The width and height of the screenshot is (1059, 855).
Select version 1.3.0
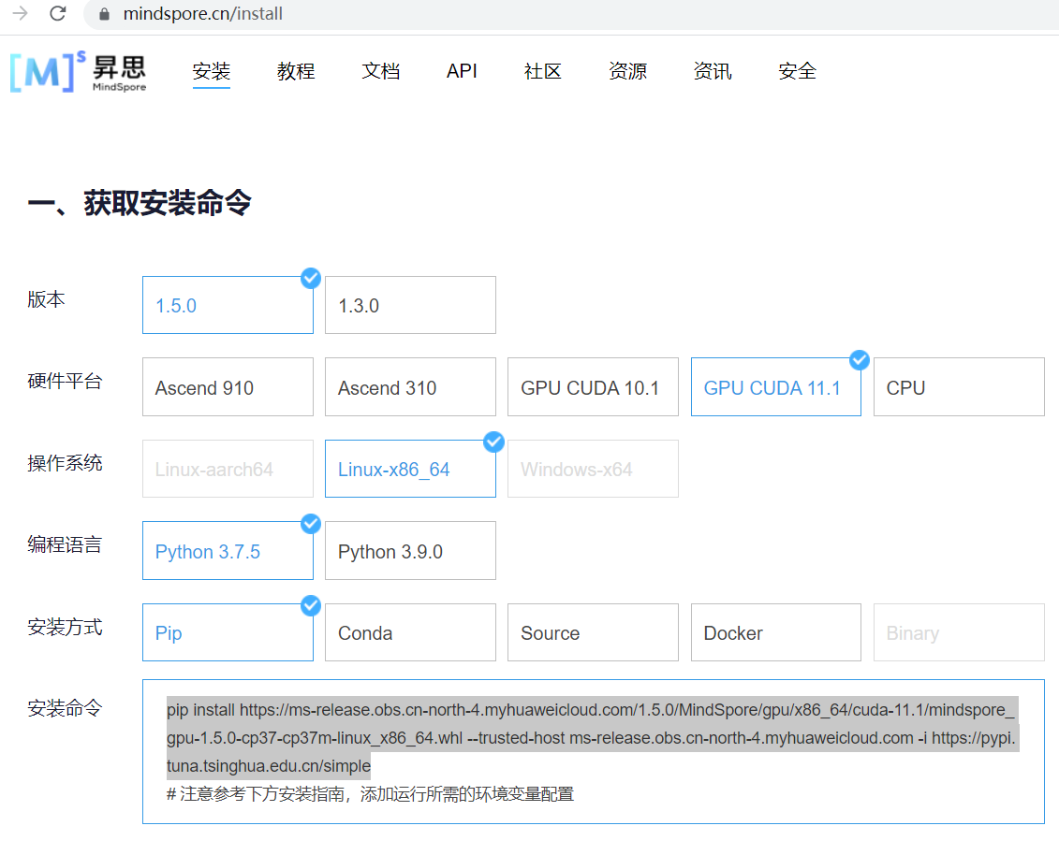coord(411,305)
